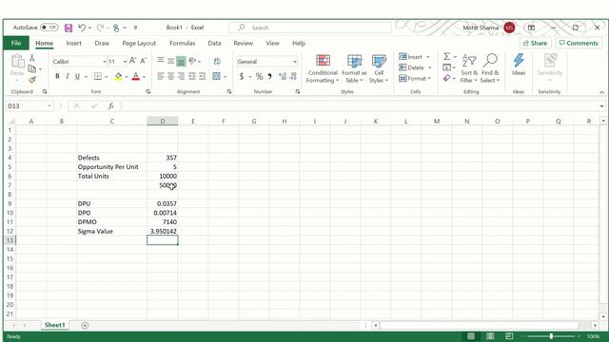The image size is (609, 342).
Task: Toggle Underline formatting
Action: pos(77,76)
